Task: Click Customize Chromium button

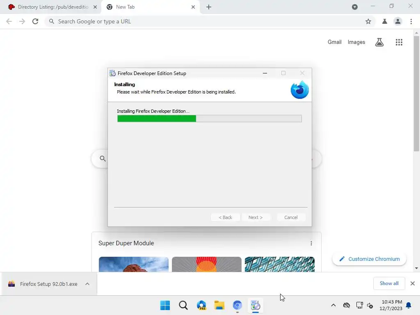Action: 370,259
